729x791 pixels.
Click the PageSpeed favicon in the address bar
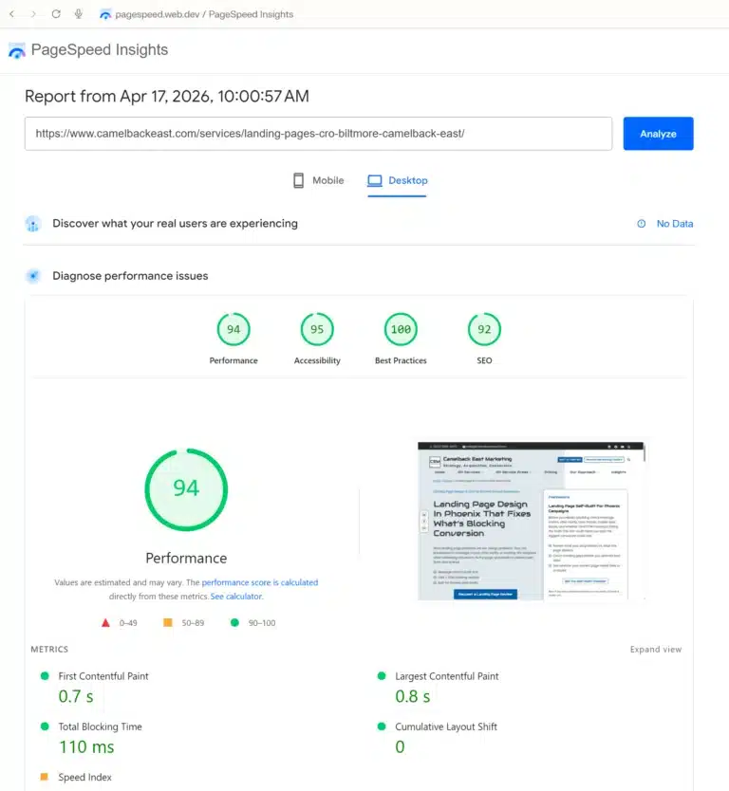point(105,14)
